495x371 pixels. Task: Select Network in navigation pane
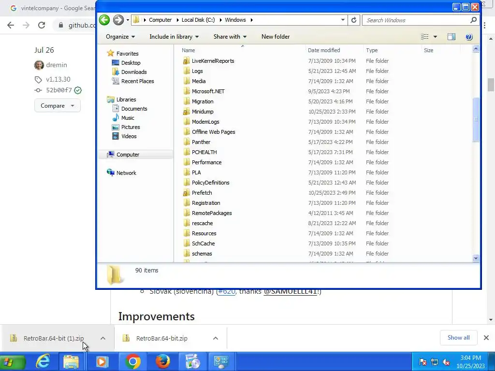126,173
